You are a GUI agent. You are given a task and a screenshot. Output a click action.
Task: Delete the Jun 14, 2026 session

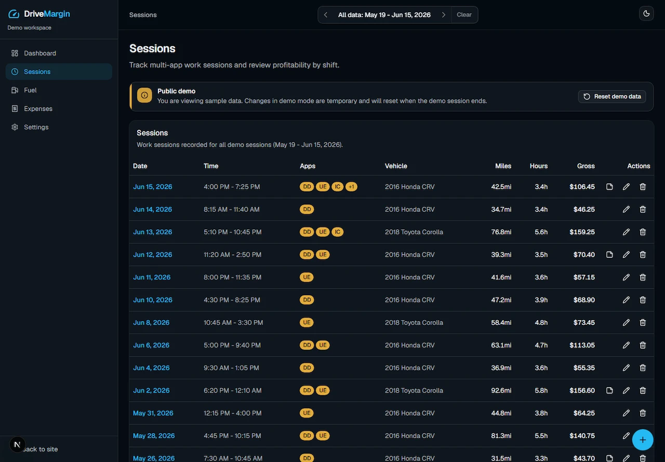643,209
